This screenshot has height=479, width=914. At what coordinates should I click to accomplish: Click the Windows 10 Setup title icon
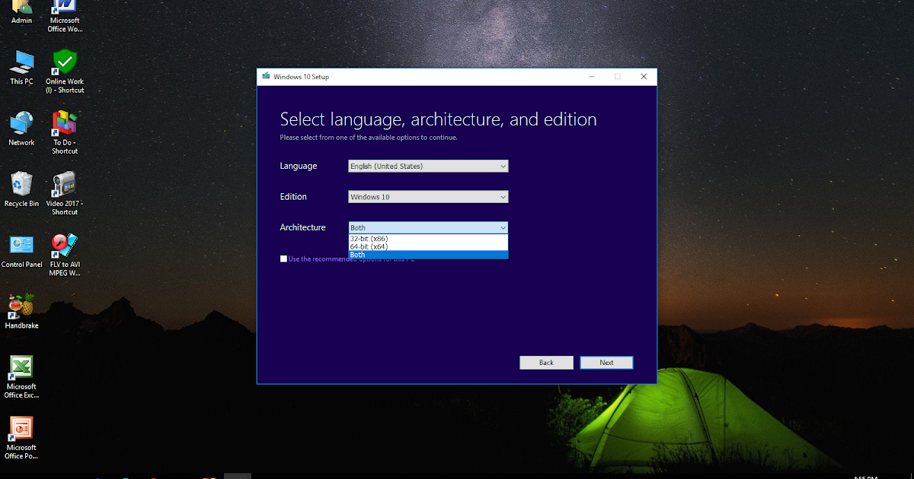point(266,77)
